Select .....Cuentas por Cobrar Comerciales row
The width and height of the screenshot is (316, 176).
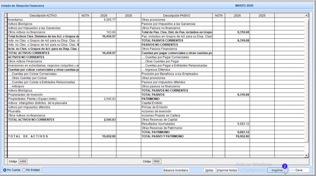[x=43, y=74]
